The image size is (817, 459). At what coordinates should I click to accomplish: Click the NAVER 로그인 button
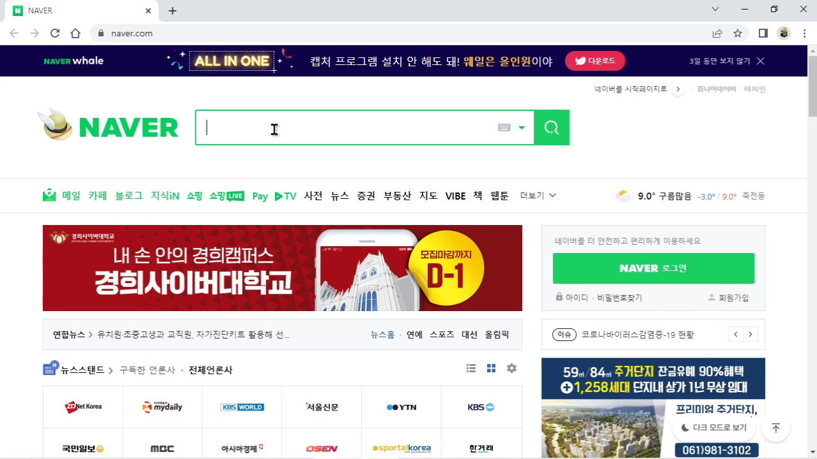click(653, 268)
